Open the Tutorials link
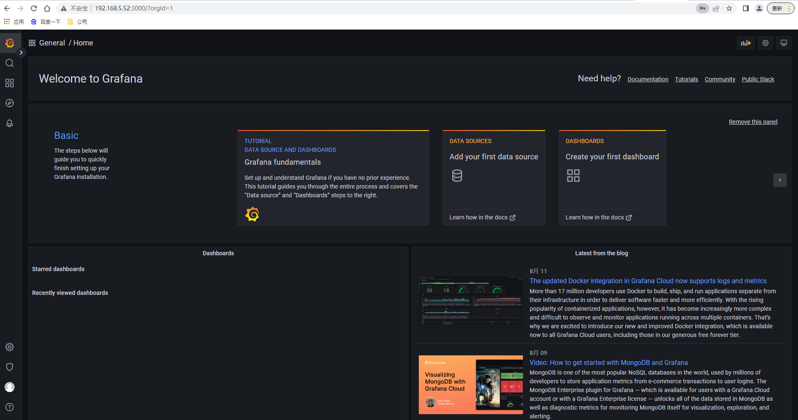The width and height of the screenshot is (798, 420). click(686, 79)
